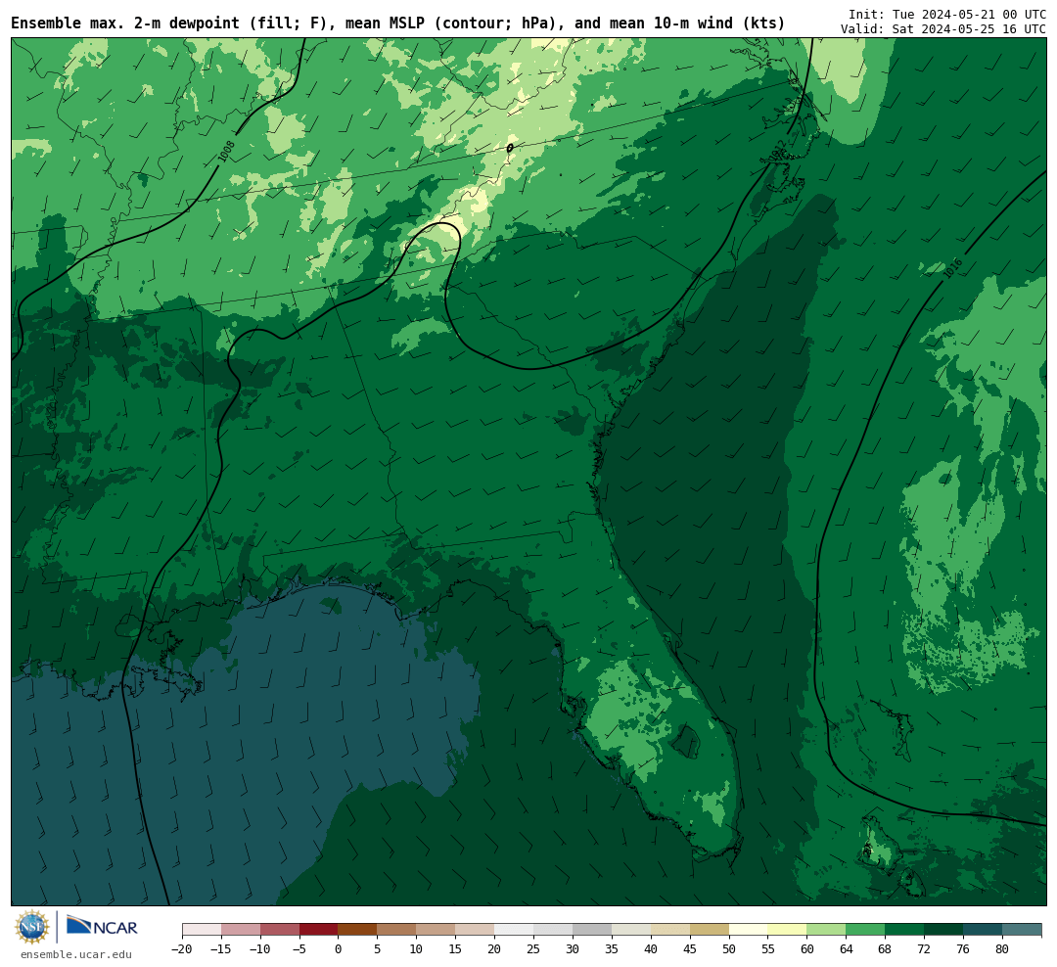
Task: Click the NCAR logo
Action: pyautogui.click(x=103, y=927)
